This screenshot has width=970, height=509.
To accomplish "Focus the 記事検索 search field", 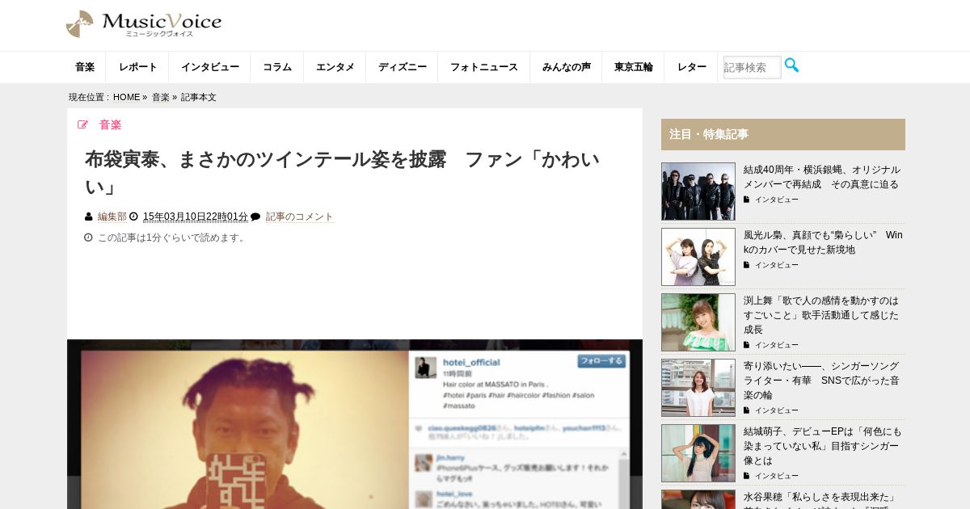I will (753, 67).
